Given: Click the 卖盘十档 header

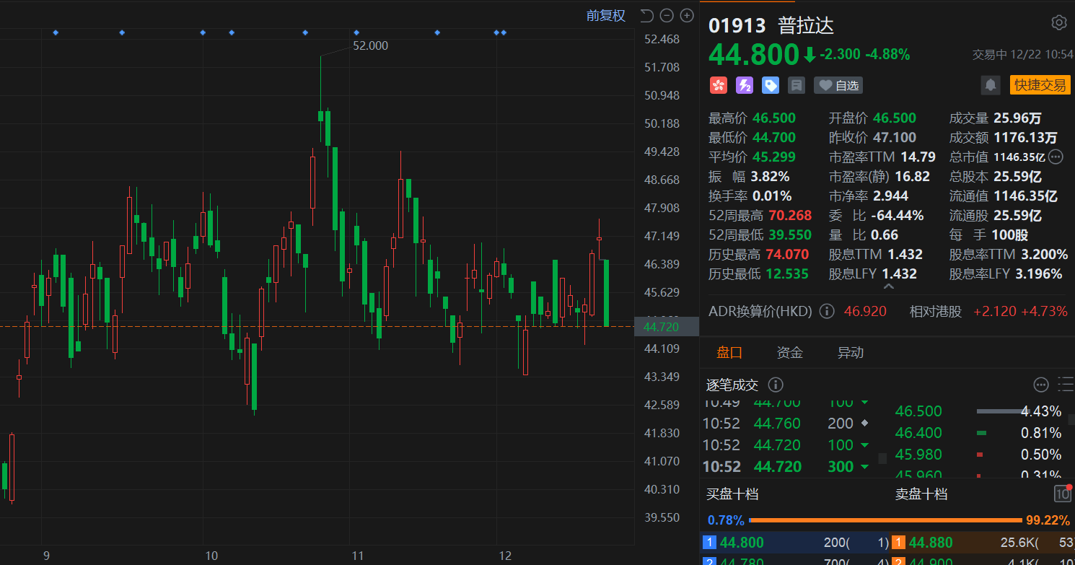Looking at the screenshot, I should point(921,494).
